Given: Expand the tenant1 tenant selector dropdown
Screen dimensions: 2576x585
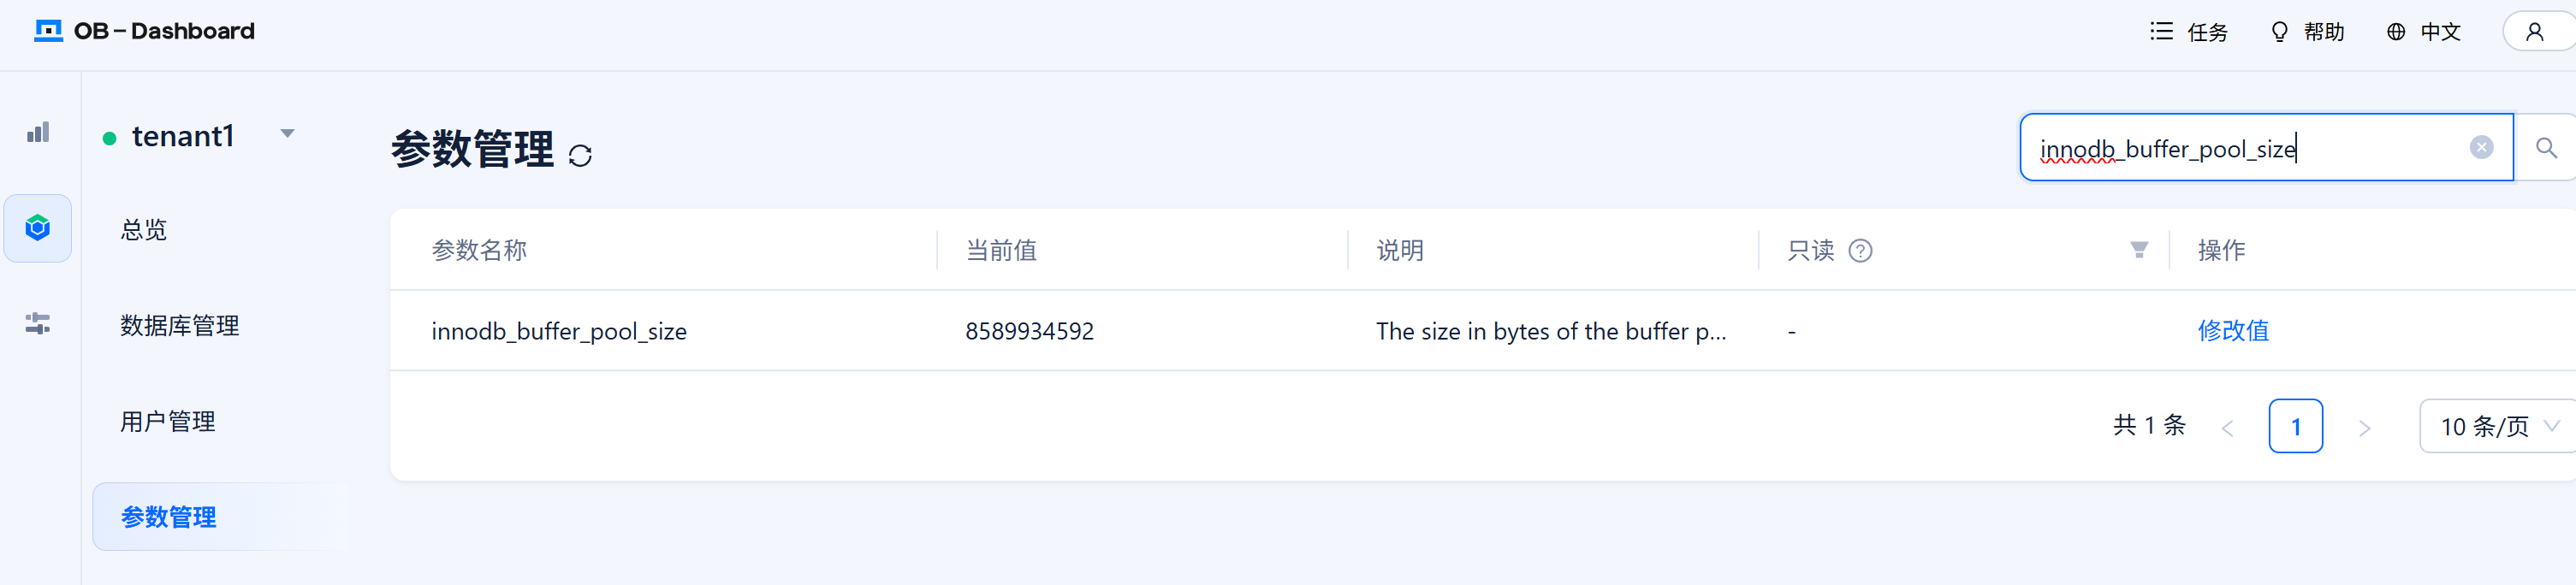Looking at the screenshot, I should point(287,133).
